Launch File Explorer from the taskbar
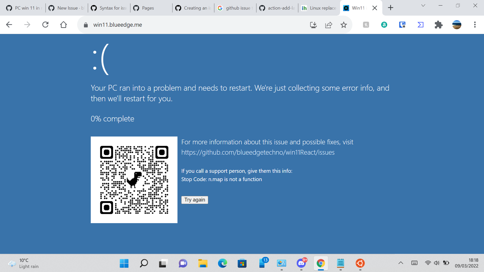484x272 pixels. coord(203,263)
